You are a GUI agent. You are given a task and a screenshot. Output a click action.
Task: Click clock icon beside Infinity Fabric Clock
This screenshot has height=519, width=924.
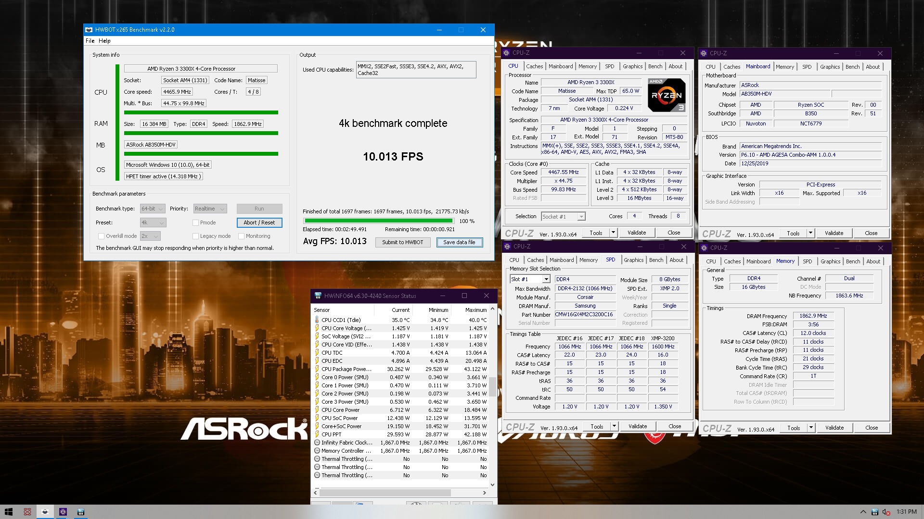(317, 443)
